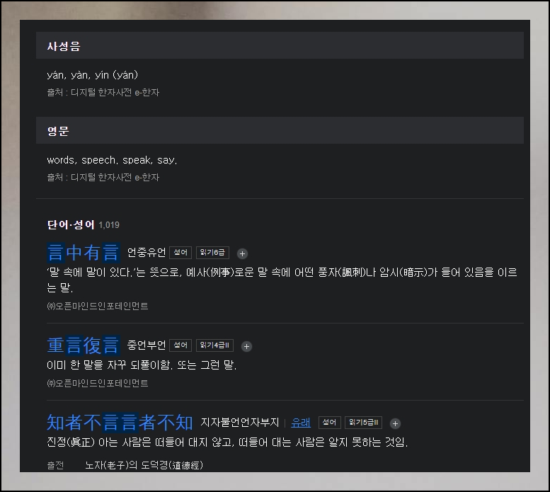Click the 언중유언 reading text
Image resolution: width=550 pixels, height=492 pixels.
click(147, 253)
